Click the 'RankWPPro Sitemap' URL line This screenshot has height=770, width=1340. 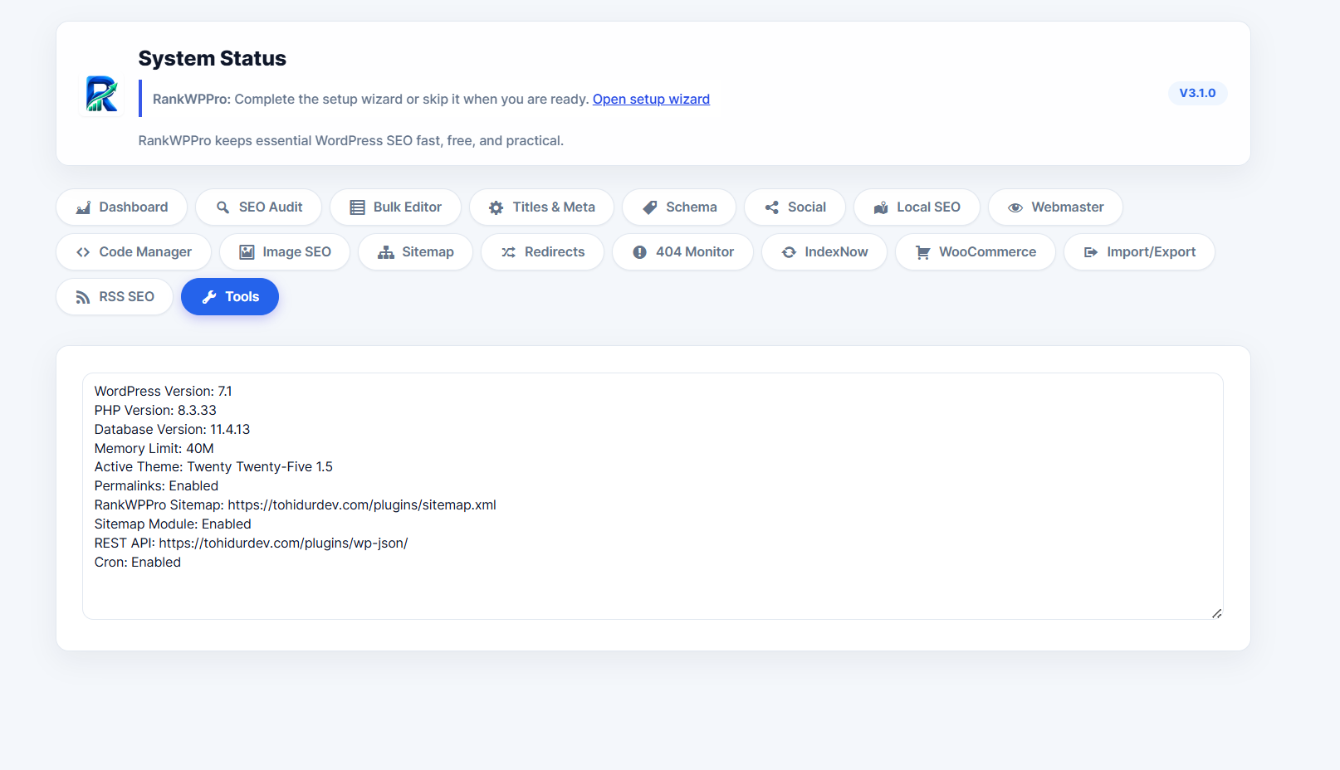click(x=296, y=505)
